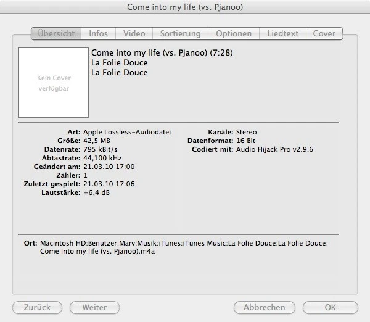Open the Infos tab
Image resolution: width=370 pixels, height=322 pixels.
(x=98, y=33)
